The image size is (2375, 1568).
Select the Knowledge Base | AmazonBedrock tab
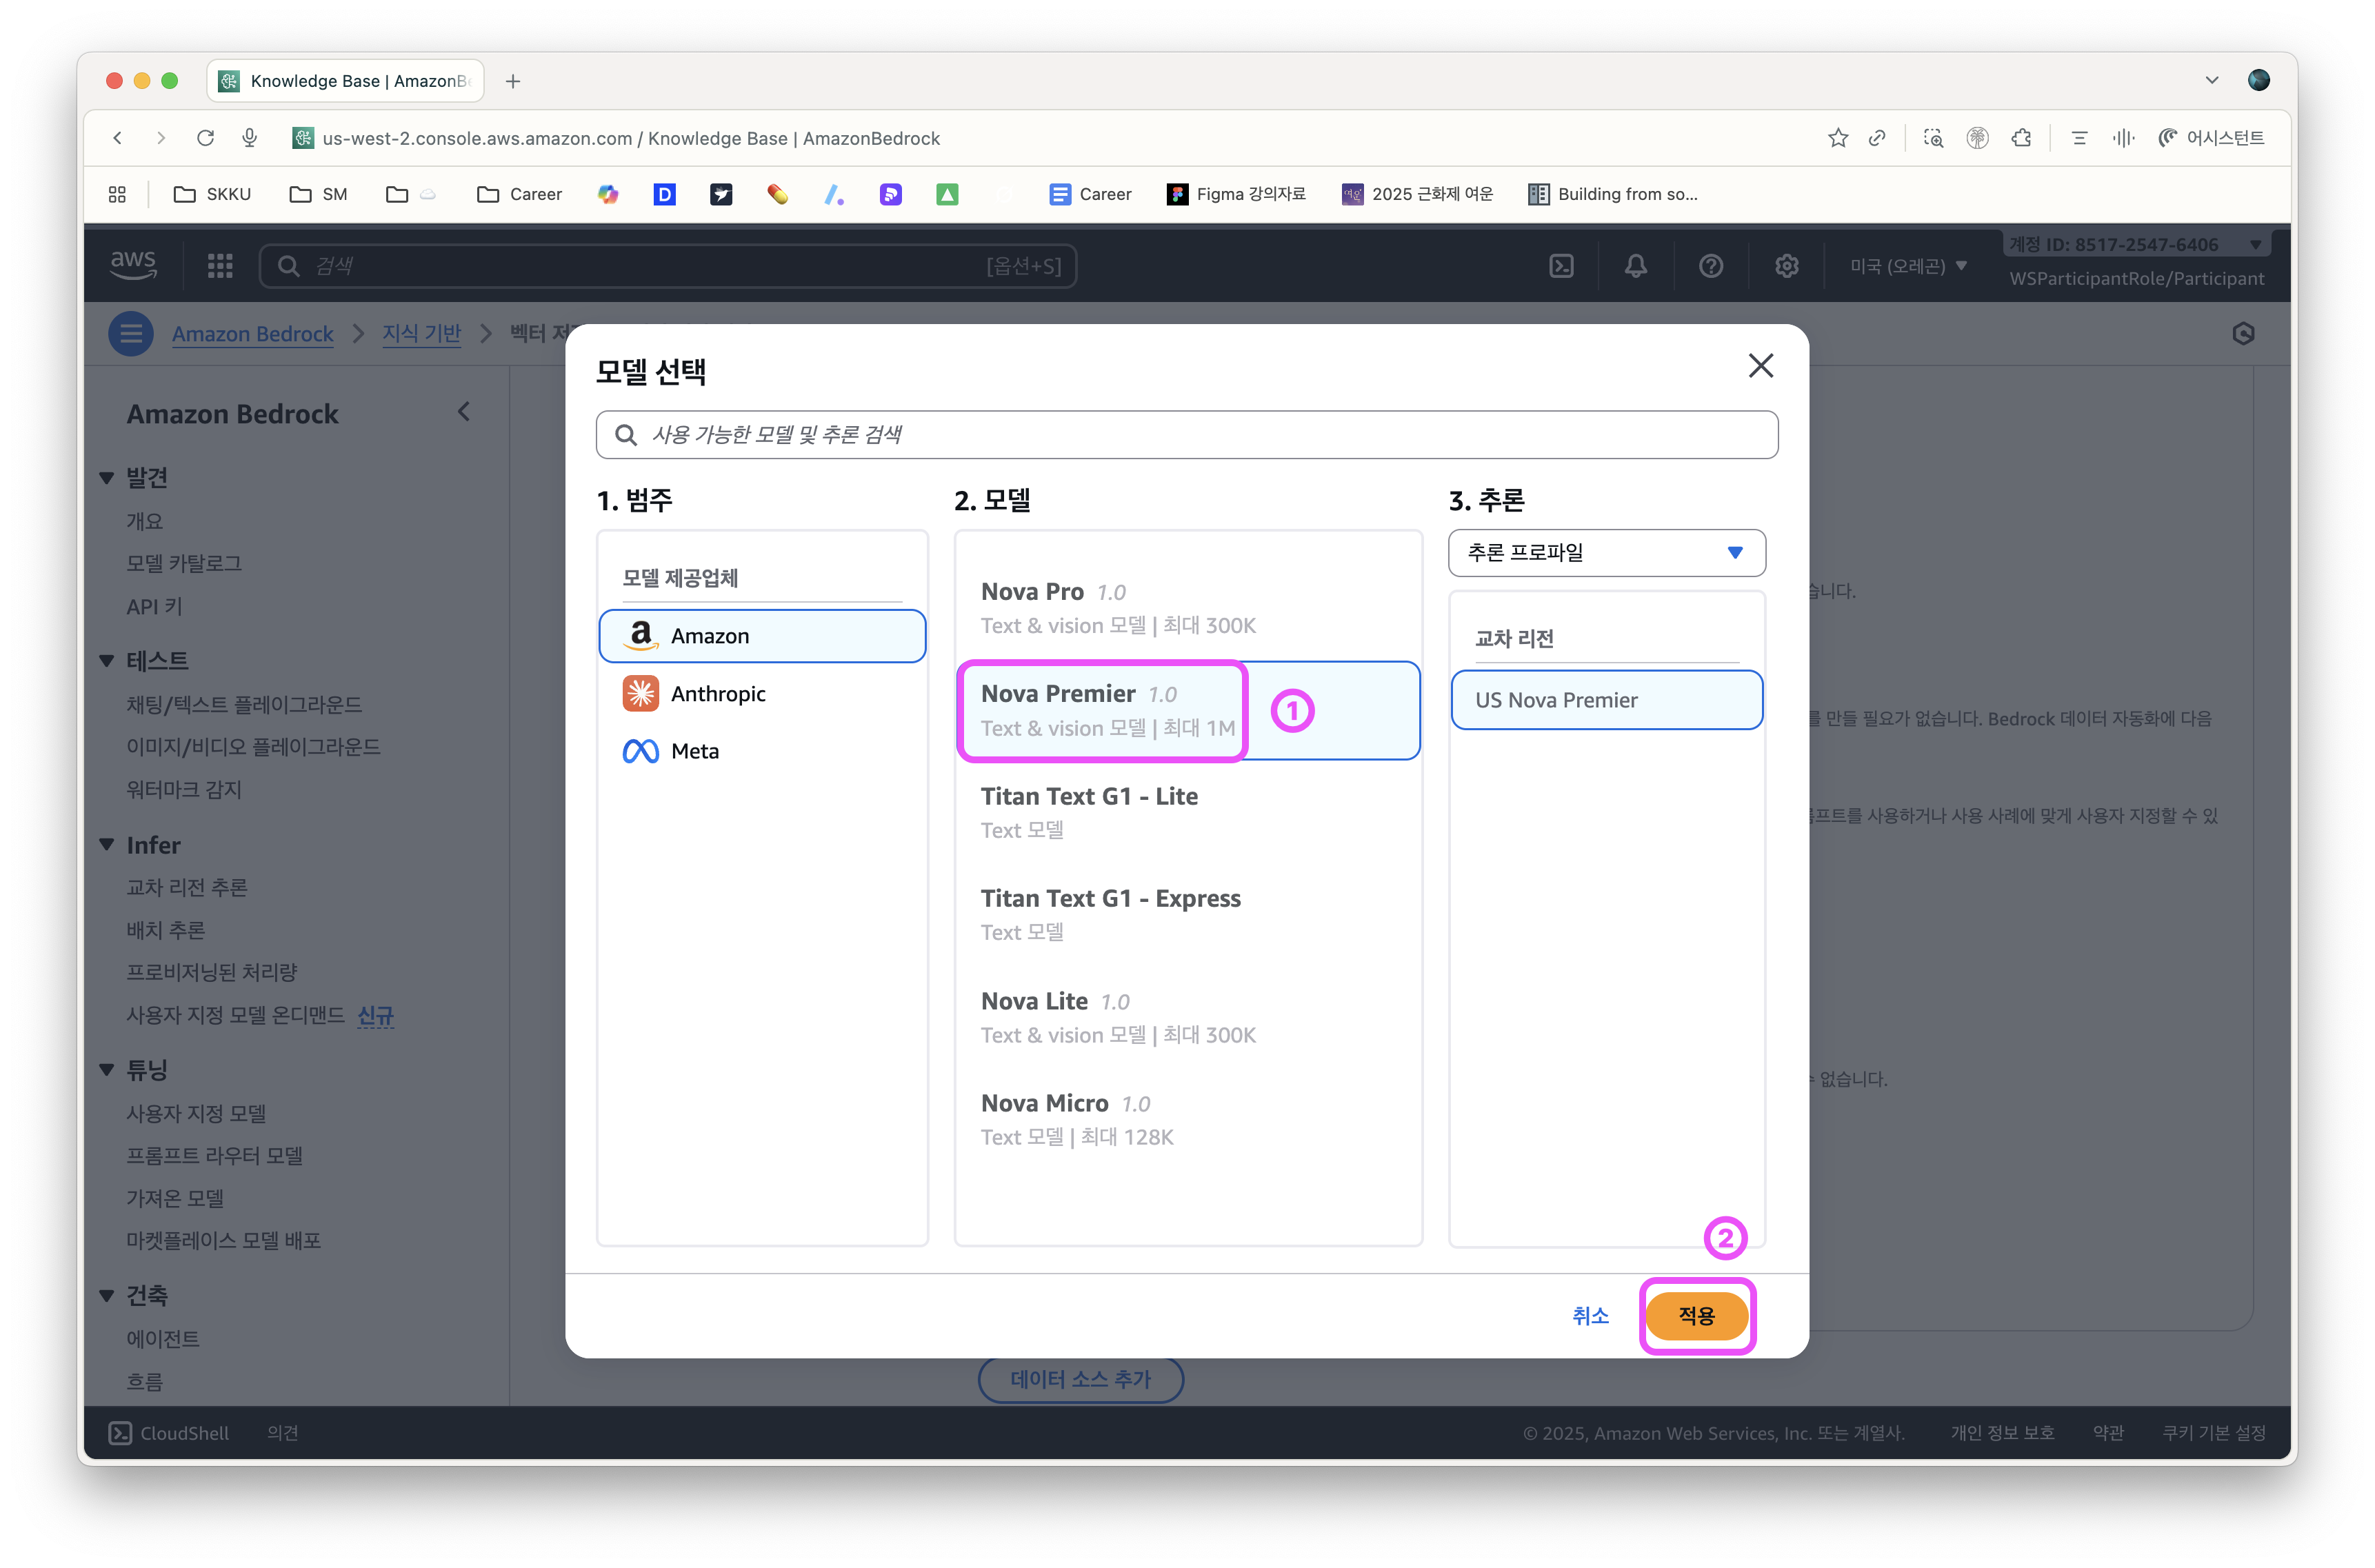[x=346, y=81]
